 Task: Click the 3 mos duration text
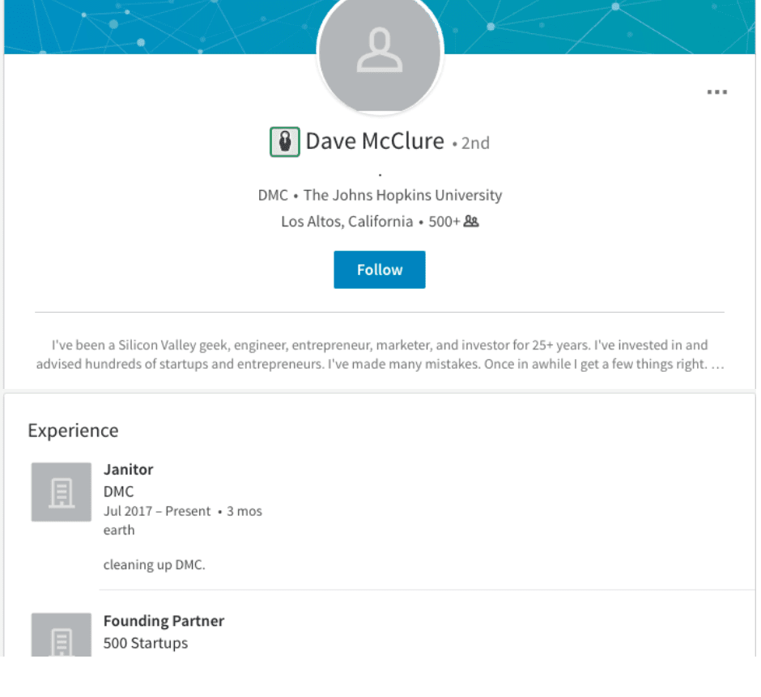(x=244, y=511)
